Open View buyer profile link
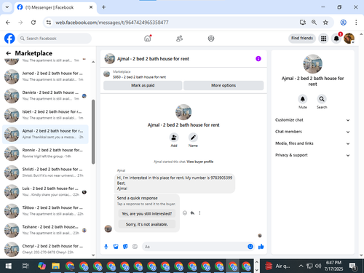364x273 pixels. pos(200,162)
